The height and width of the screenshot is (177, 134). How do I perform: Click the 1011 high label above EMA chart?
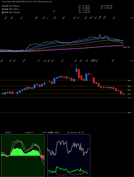(91, 18)
